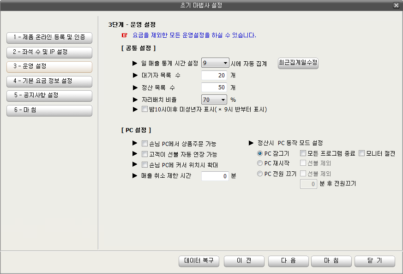Click the arrow bullet beside 정산시 PC 동작 모드 설정

[251, 143]
